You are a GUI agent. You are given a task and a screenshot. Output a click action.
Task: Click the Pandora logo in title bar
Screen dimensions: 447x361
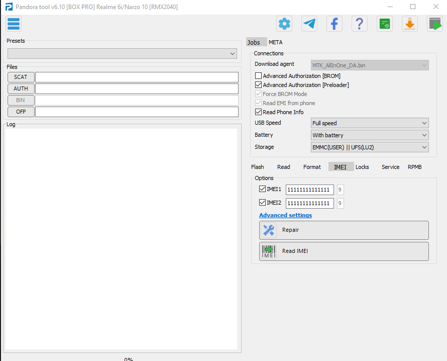pos(9,7)
